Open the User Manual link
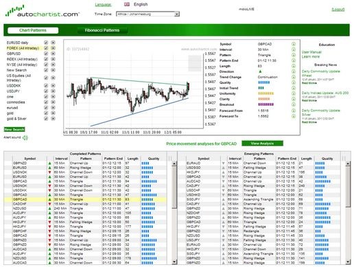This screenshot has width=354, height=267. click(x=311, y=52)
